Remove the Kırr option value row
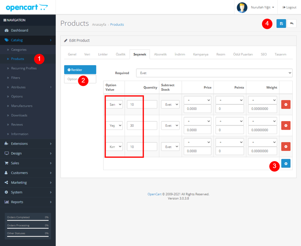 pos(286,147)
